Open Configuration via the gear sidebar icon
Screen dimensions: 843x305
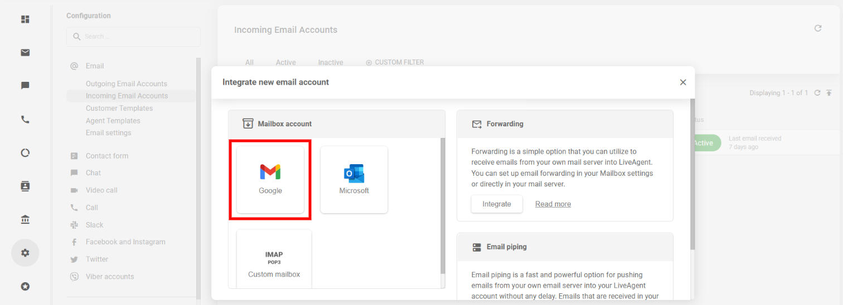point(25,253)
